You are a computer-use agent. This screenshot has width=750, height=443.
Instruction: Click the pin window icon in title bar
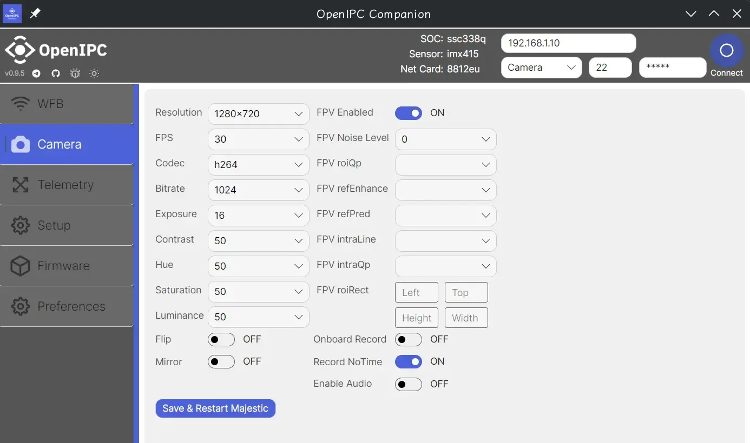pyautogui.click(x=35, y=14)
